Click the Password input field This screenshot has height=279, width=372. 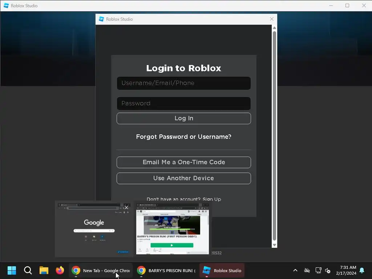tap(183, 104)
